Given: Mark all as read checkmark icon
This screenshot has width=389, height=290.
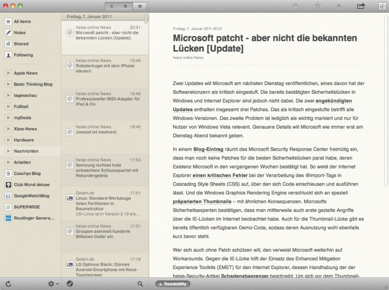Looking at the screenshot, I should [x=70, y=284].
